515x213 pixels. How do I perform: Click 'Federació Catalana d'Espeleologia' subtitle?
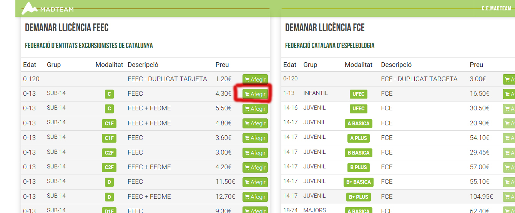(330, 46)
